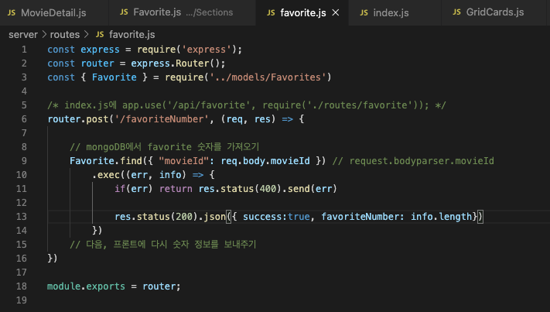The image size is (550, 312).
Task: Click JS file icon on index.js tab
Action: [364, 13]
